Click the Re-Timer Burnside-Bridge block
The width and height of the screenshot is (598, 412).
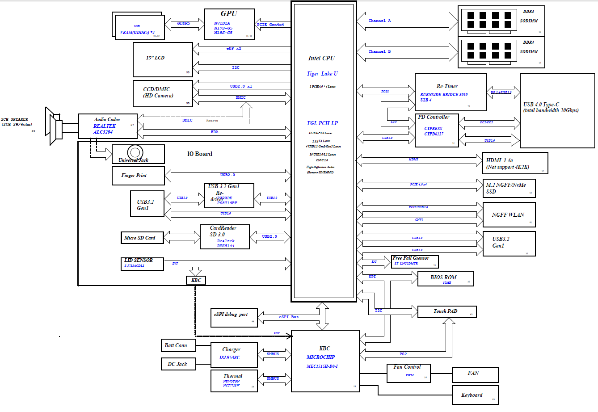coord(450,92)
